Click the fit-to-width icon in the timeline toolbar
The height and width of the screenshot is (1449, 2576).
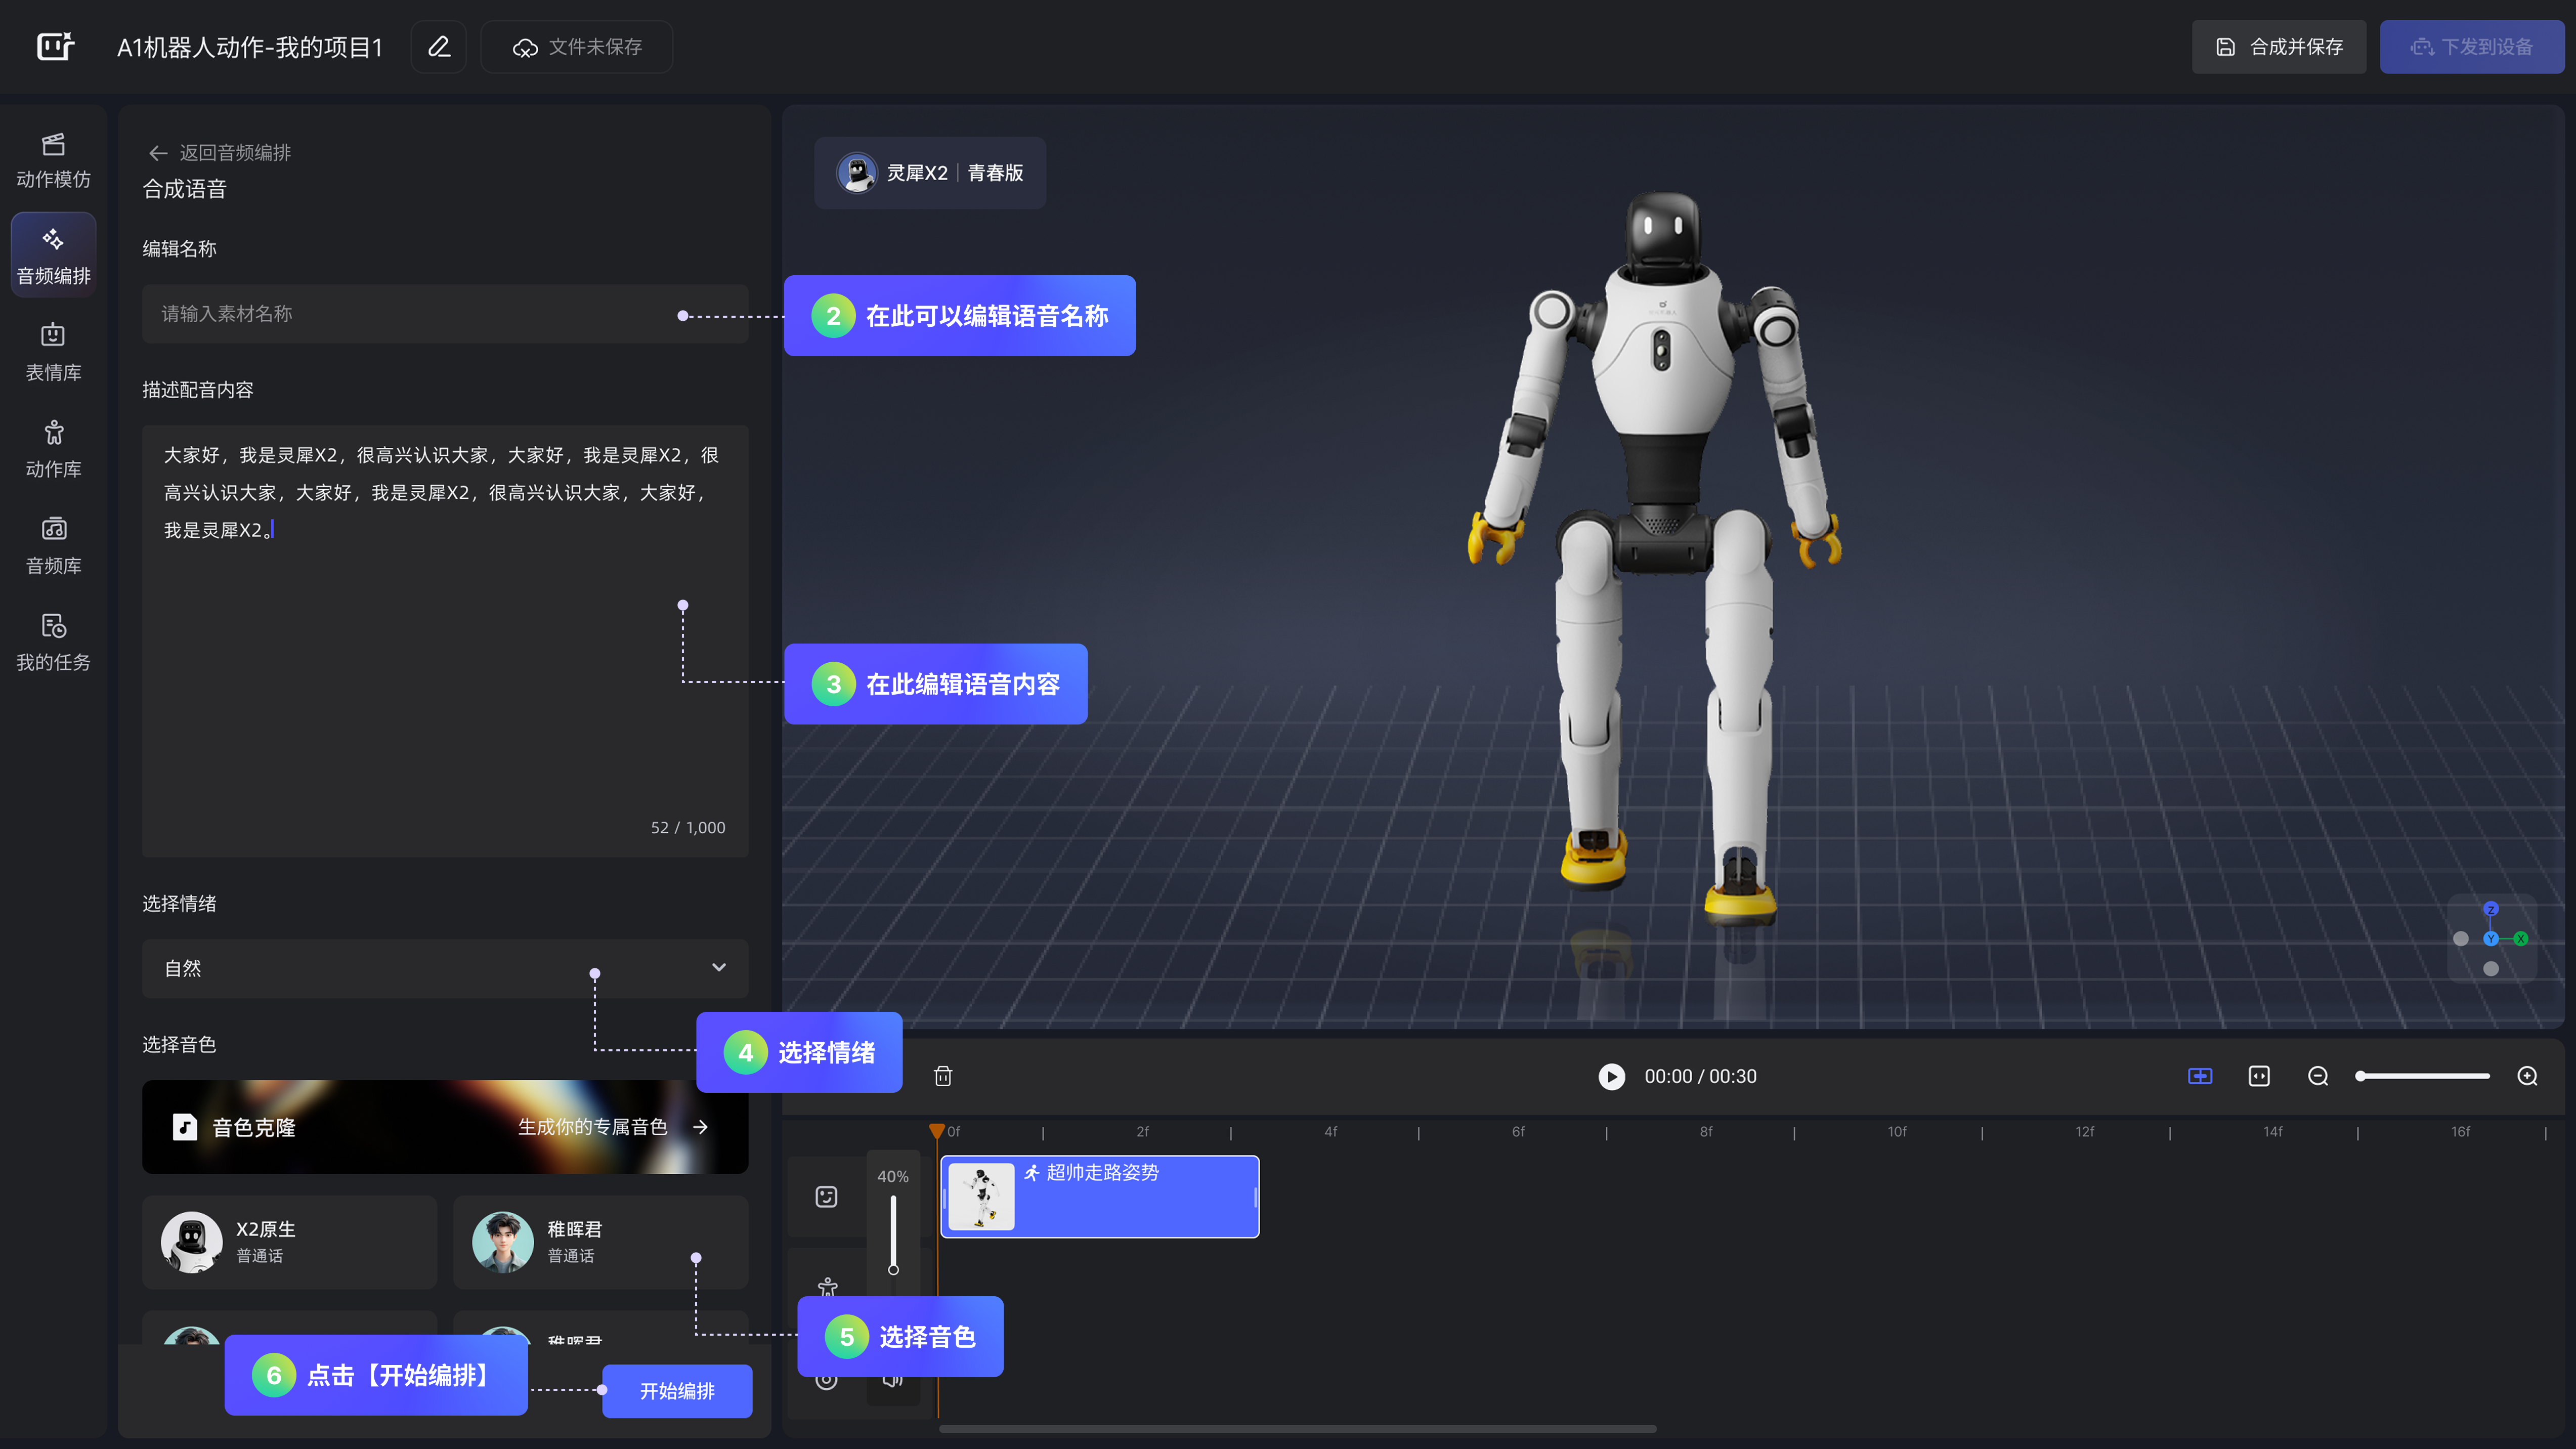(2259, 1076)
